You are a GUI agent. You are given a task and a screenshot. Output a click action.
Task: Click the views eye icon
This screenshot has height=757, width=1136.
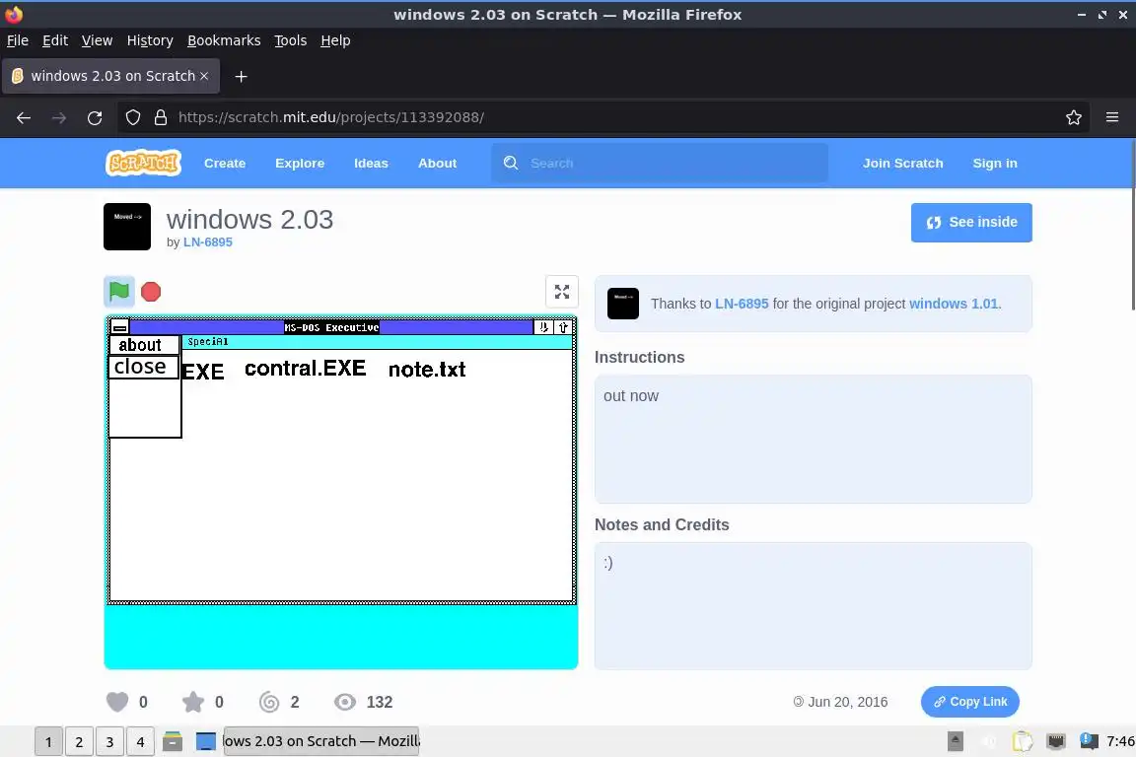point(345,702)
